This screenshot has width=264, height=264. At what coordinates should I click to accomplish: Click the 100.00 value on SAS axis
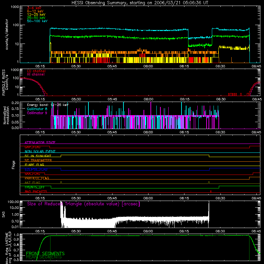[13, 202]
